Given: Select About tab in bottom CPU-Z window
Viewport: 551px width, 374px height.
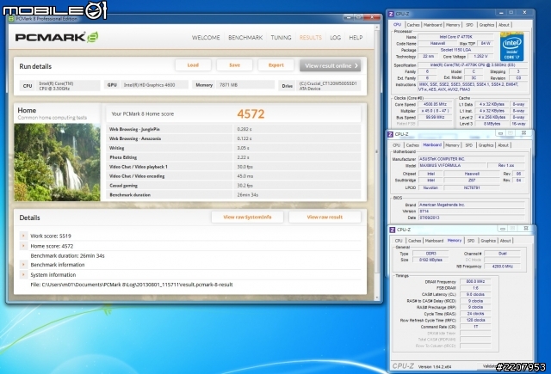Looking at the screenshot, I should (505, 241).
